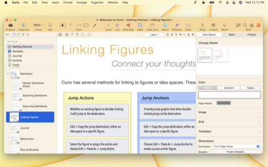Insert an Album figure

(165, 25)
